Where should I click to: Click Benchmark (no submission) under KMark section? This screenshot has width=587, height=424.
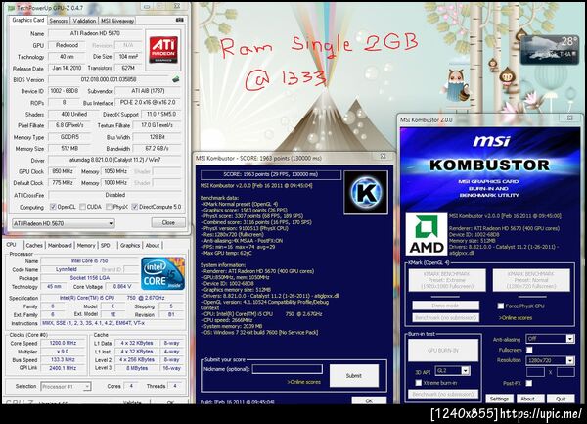tap(445, 318)
